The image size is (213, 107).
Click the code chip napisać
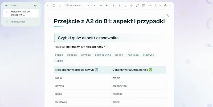click(133, 55)
